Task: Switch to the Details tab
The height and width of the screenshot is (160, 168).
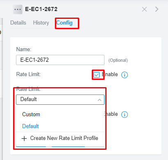Action: [x=18, y=23]
